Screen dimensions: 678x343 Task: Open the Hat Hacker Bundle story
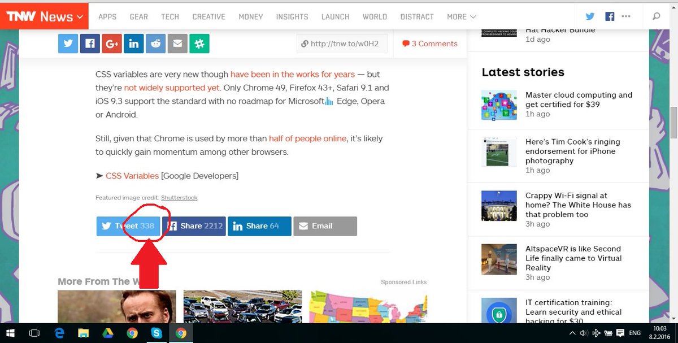560,31
